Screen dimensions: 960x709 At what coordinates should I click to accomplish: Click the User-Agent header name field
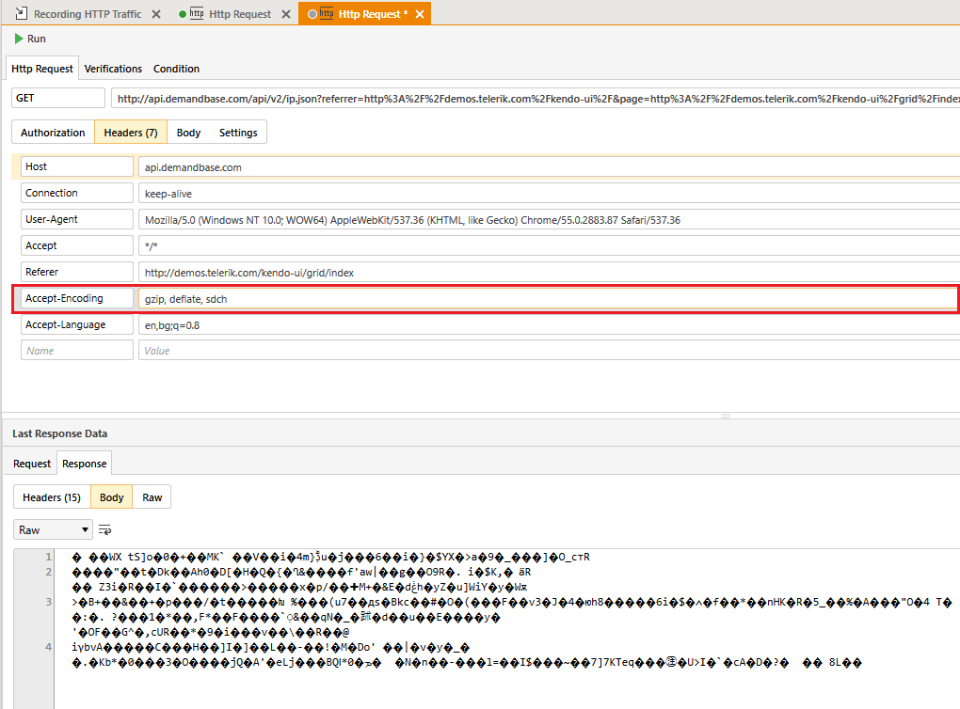tap(77, 219)
